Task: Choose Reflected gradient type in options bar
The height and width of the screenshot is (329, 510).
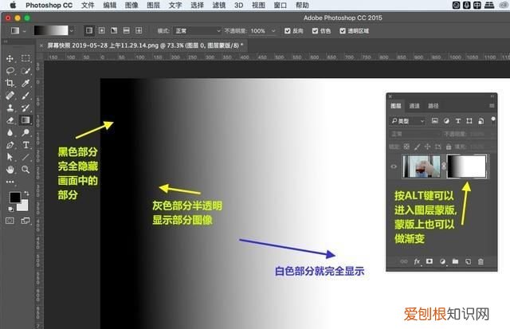Action: pyautogui.click(x=126, y=30)
